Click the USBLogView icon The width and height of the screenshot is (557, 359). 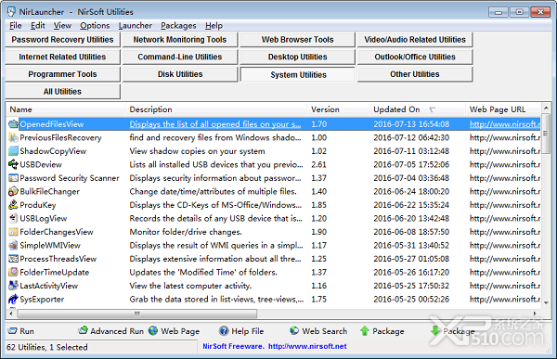click(13, 218)
